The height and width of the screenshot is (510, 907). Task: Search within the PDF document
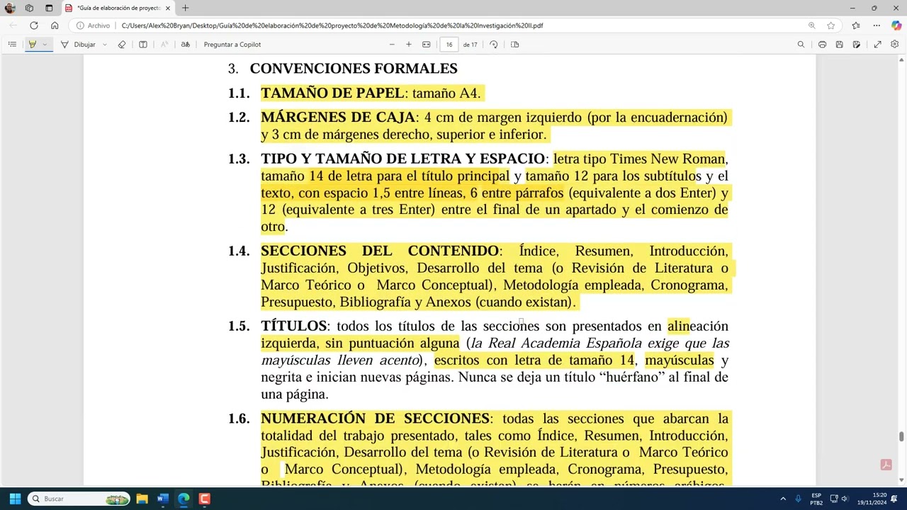(x=801, y=44)
